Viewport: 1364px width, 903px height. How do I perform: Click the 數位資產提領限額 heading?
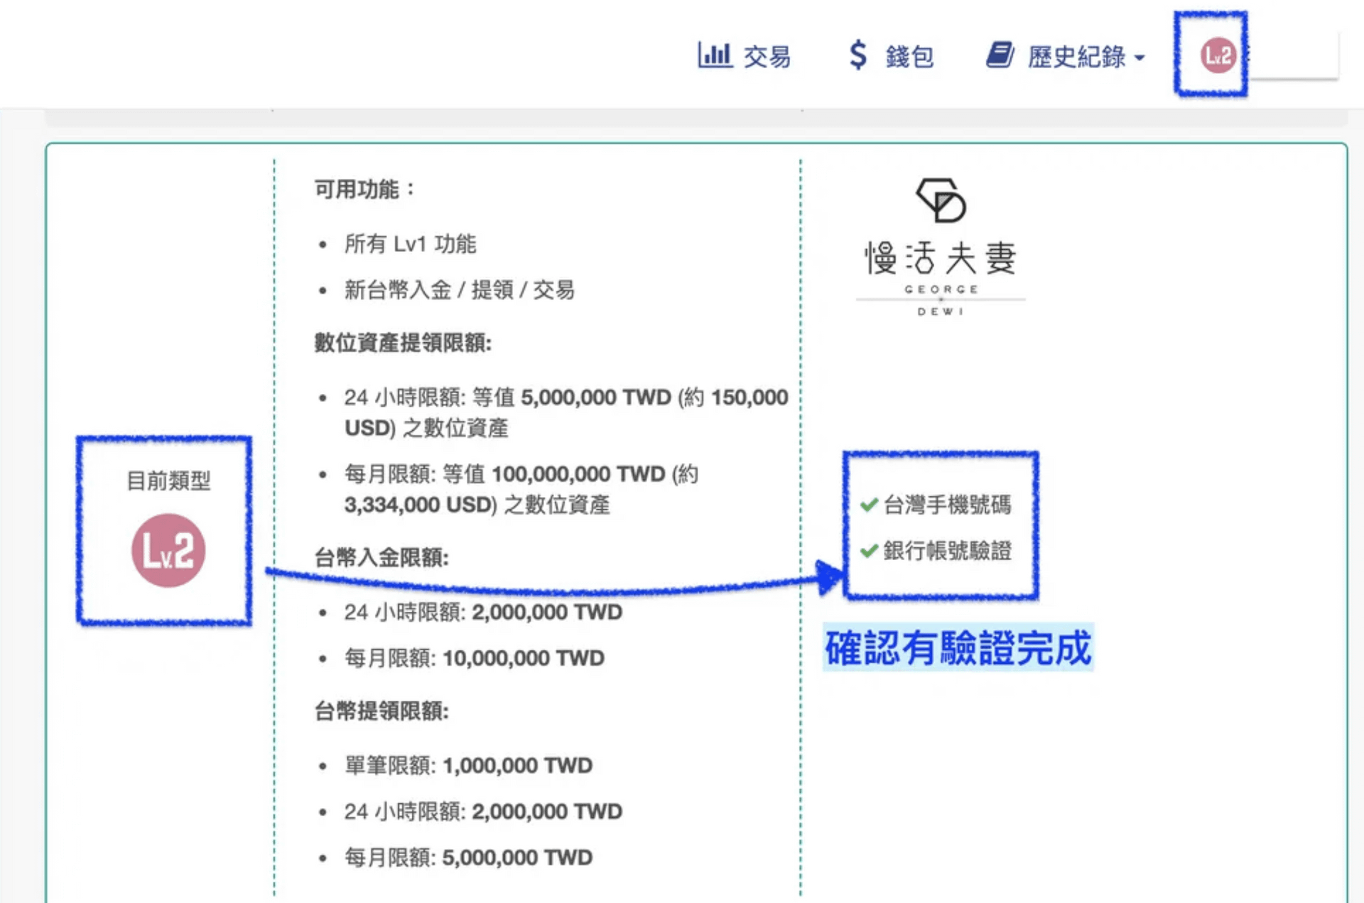coord(403,343)
